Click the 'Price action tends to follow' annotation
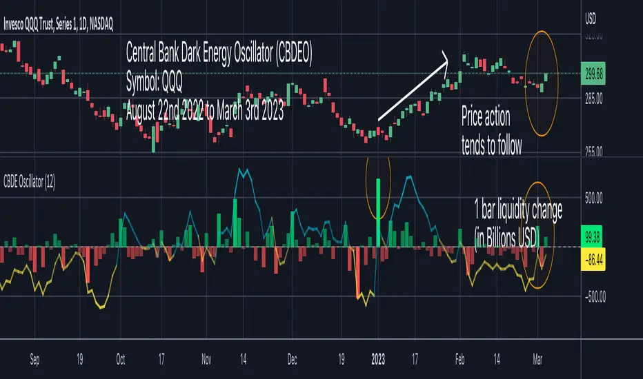Screen dimensions: 643x379 click(491, 131)
